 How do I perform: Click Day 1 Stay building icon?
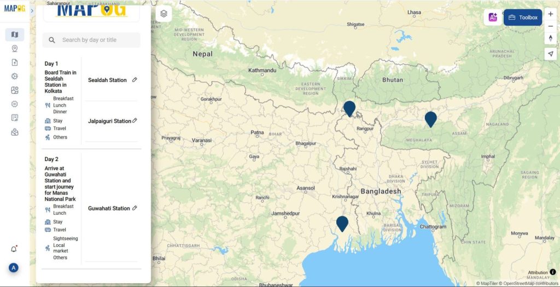[48, 121]
